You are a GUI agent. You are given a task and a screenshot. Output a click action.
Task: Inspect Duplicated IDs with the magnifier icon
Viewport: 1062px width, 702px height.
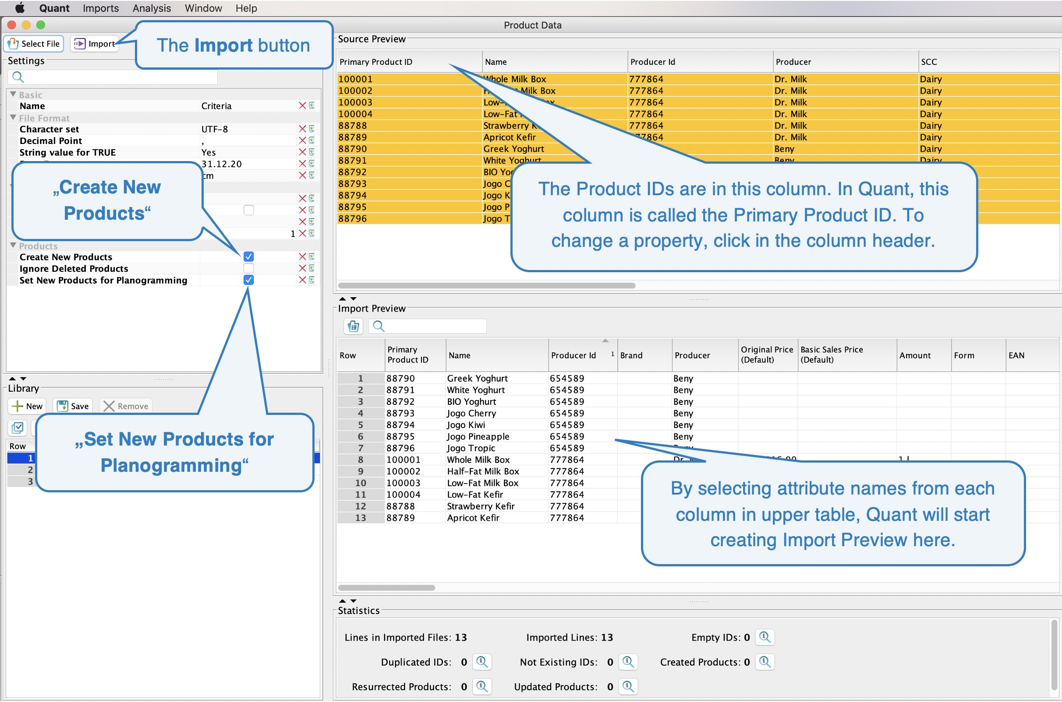click(x=482, y=662)
